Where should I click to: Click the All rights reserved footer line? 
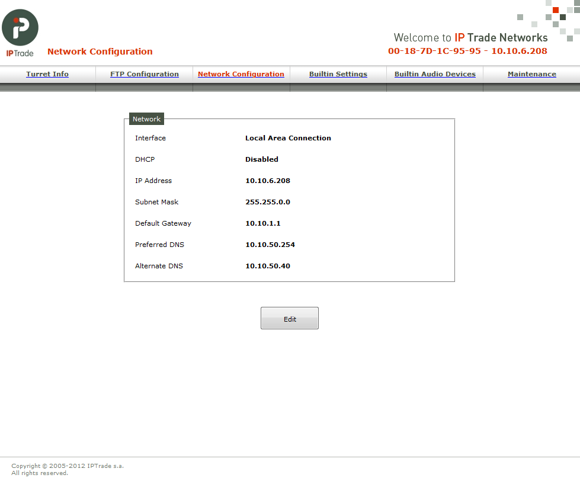point(40,473)
